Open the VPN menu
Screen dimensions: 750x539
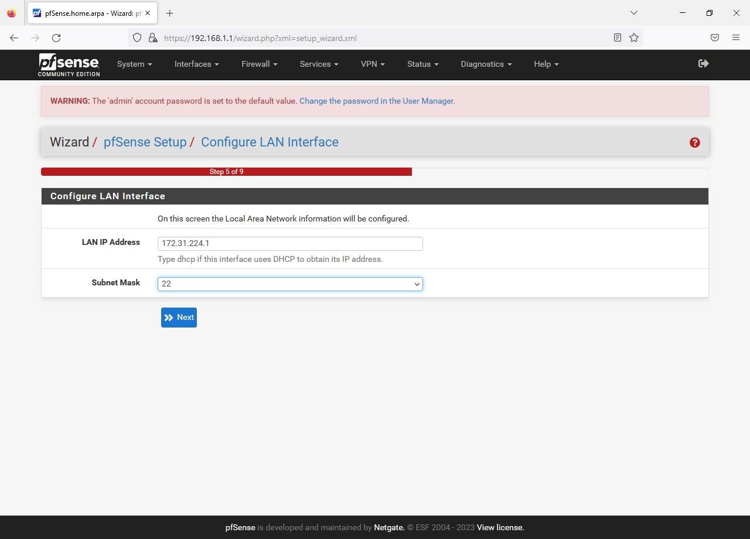point(373,64)
